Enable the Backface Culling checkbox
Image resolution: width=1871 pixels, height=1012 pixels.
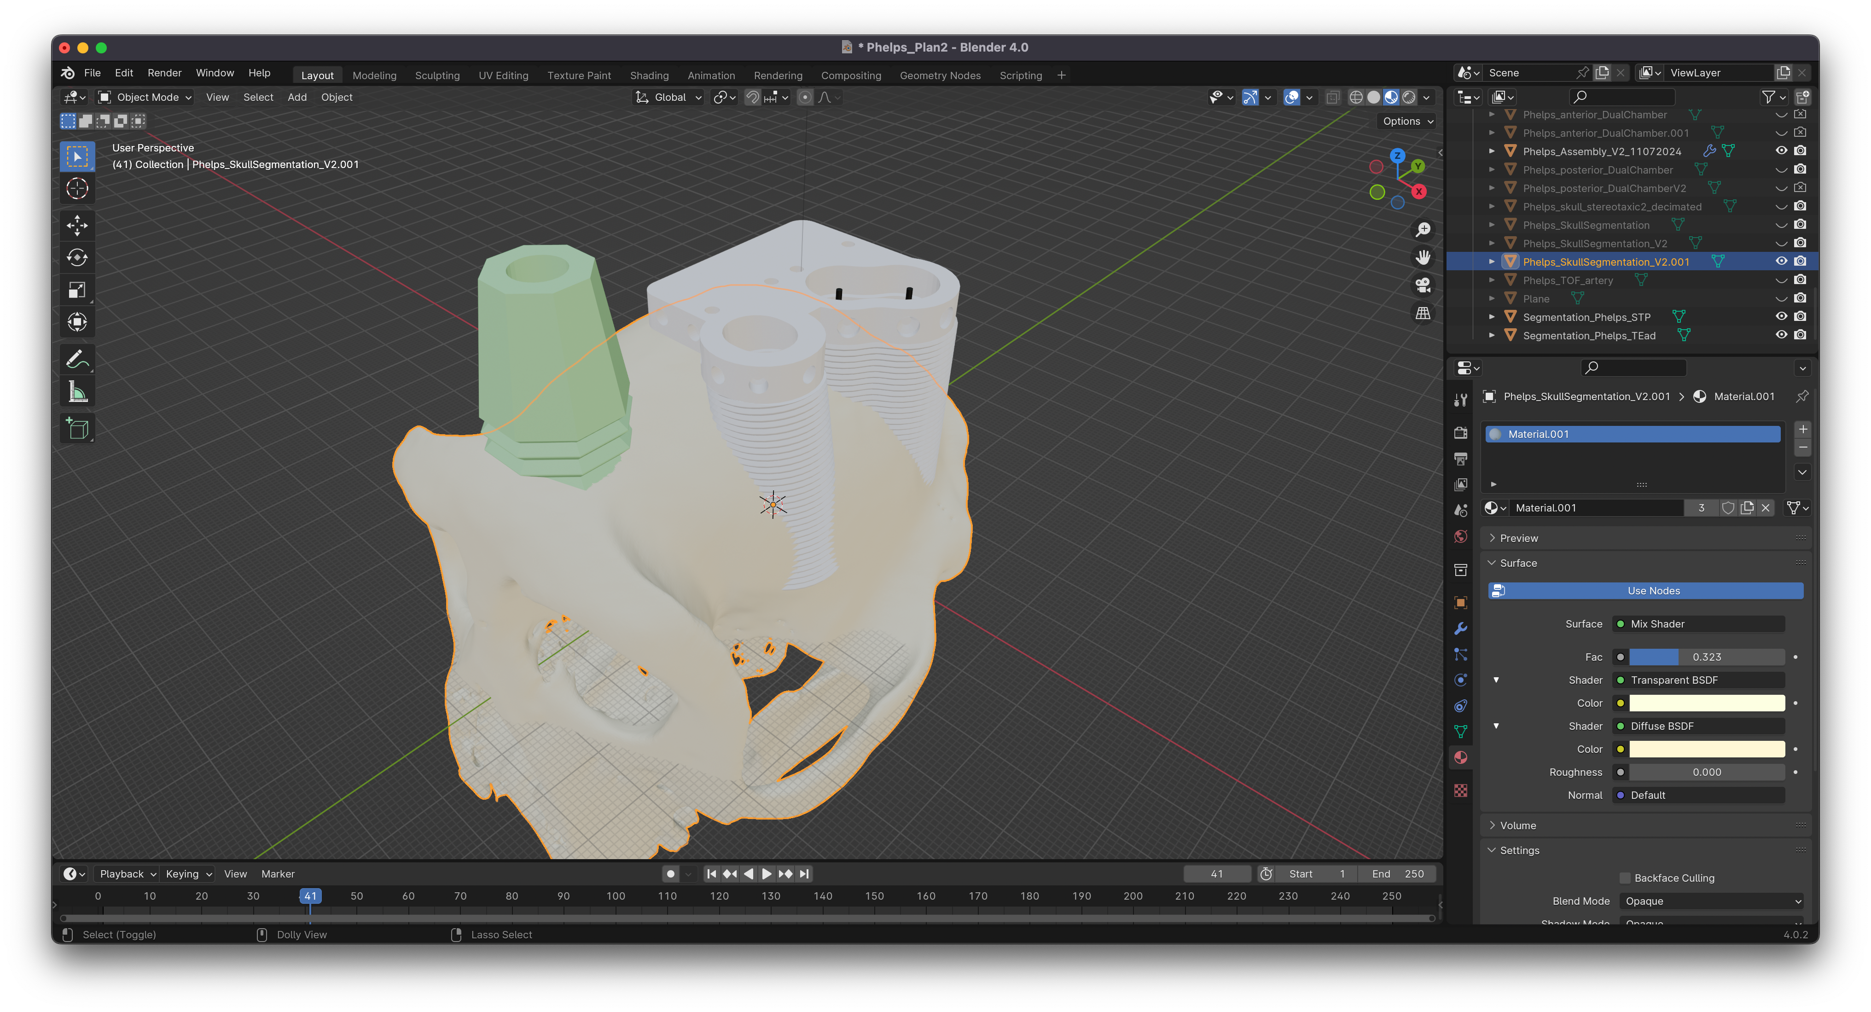point(1625,878)
